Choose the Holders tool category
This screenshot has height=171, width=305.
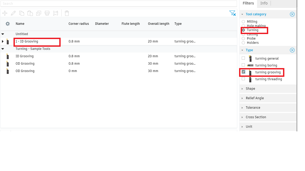[243, 43]
